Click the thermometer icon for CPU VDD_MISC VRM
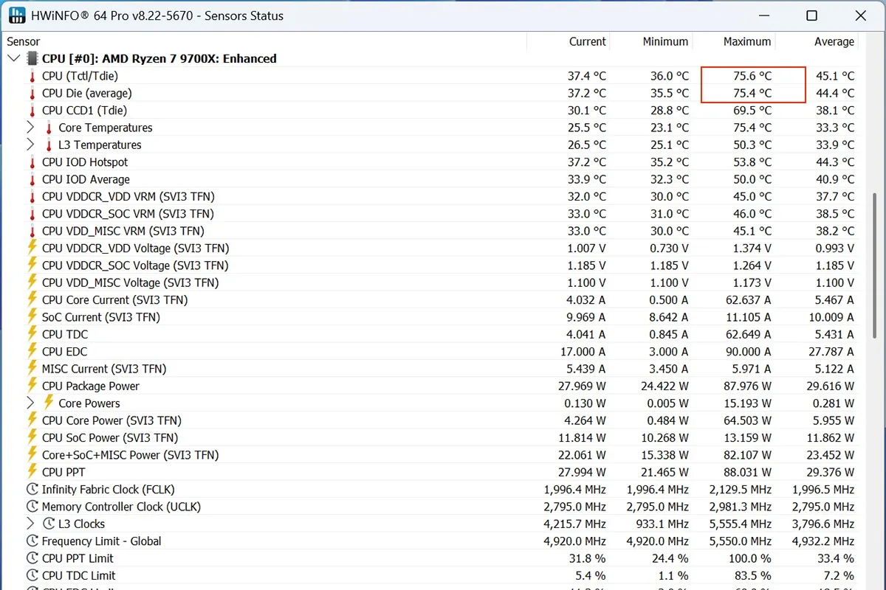 pos(32,231)
